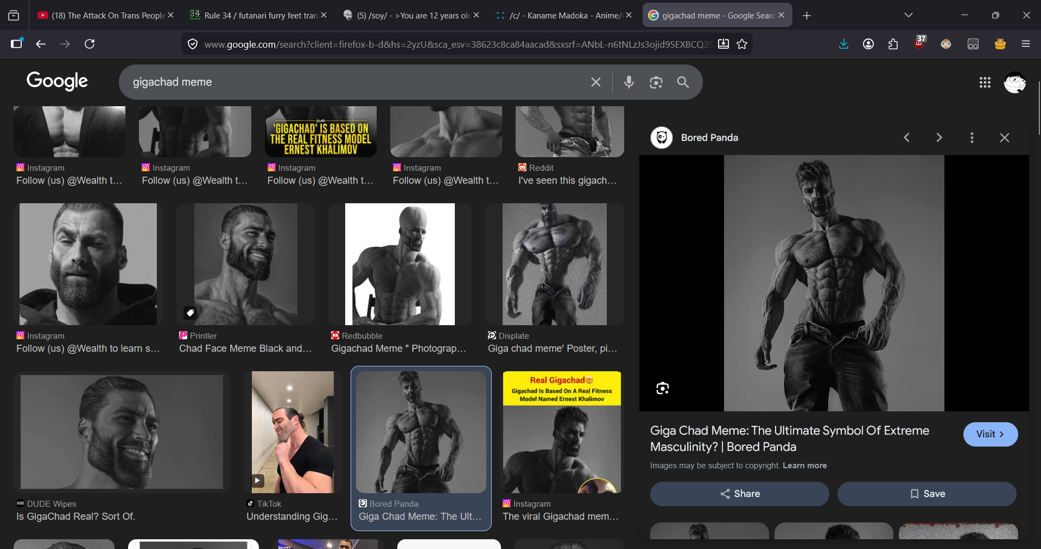Toggle the Firefox sidebar button
1041x549 pixels.
17,44
